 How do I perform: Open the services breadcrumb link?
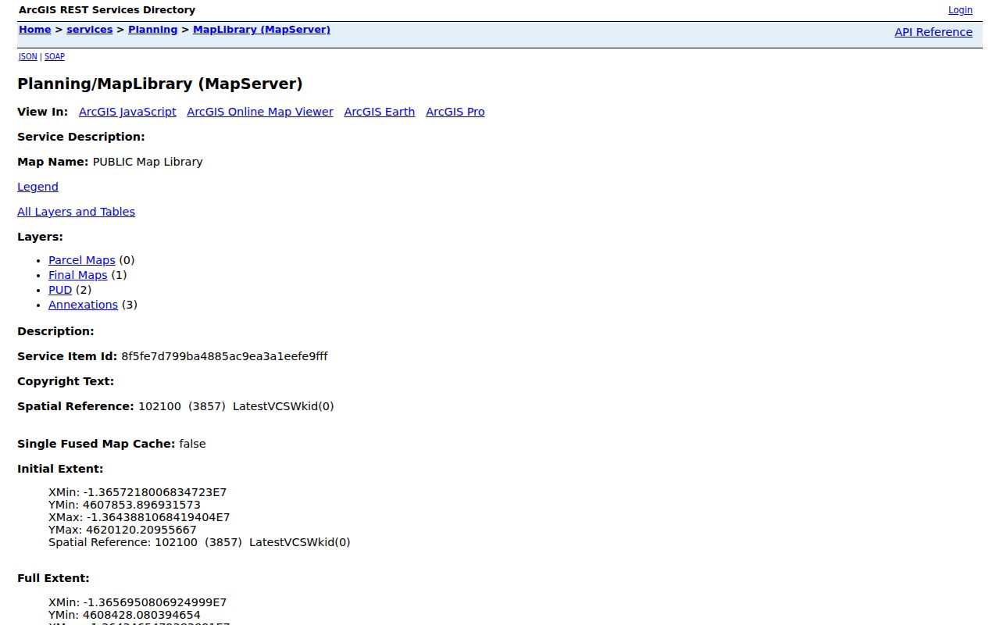pyautogui.click(x=90, y=30)
